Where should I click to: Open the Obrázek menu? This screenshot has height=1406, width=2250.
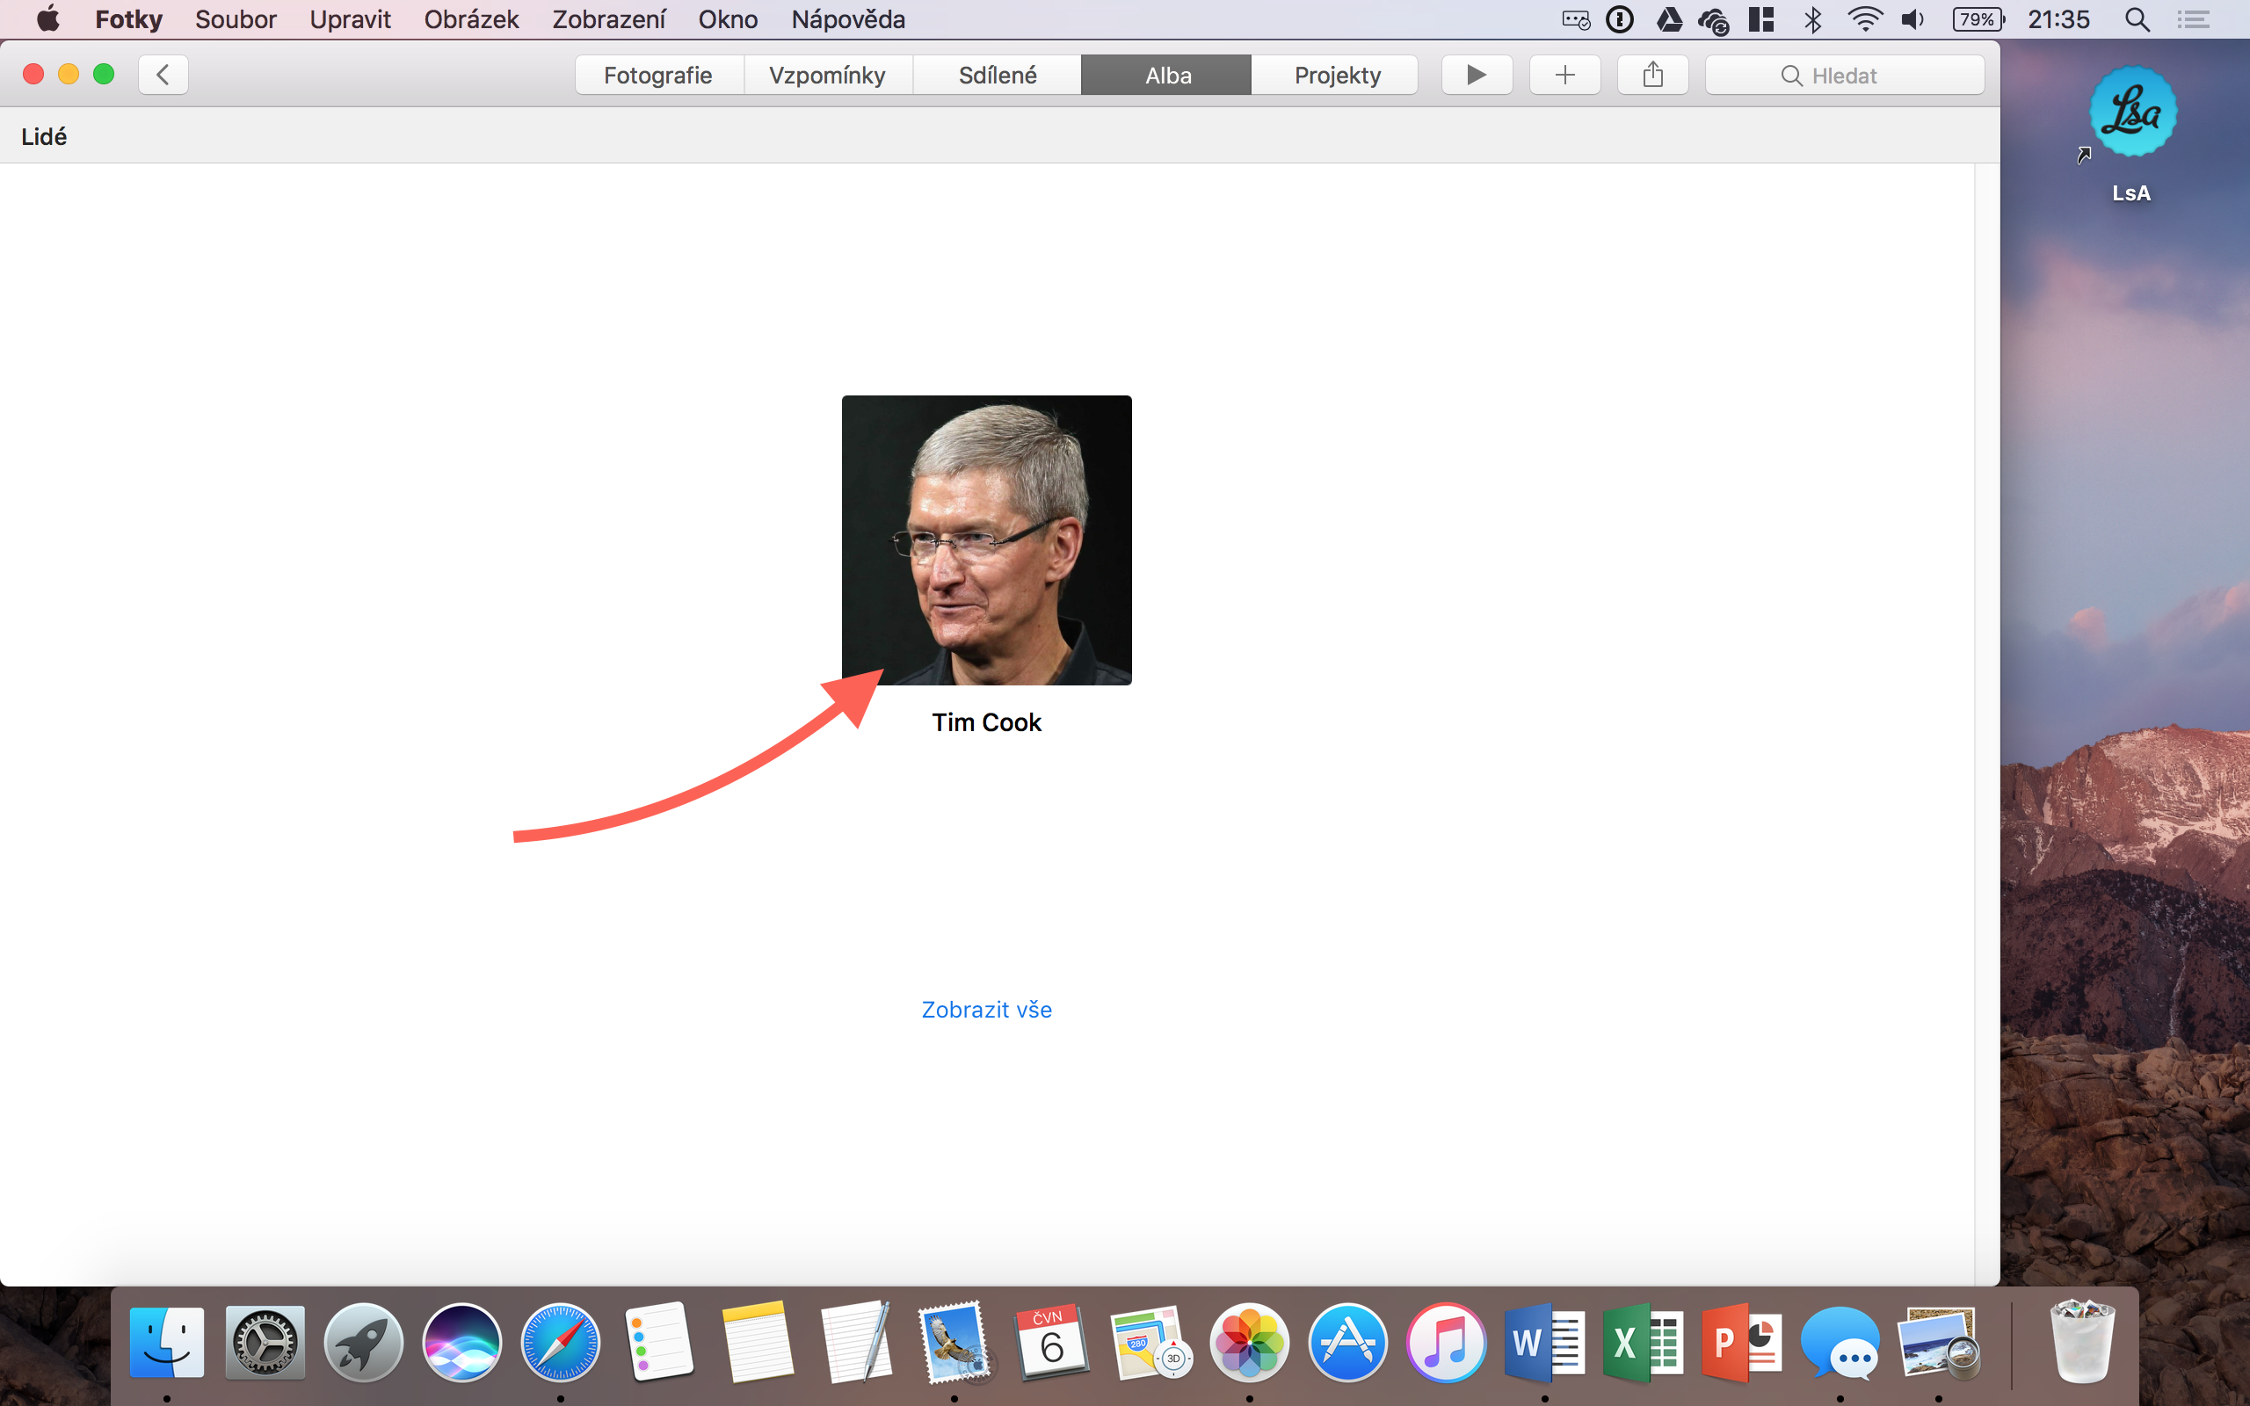(x=470, y=19)
